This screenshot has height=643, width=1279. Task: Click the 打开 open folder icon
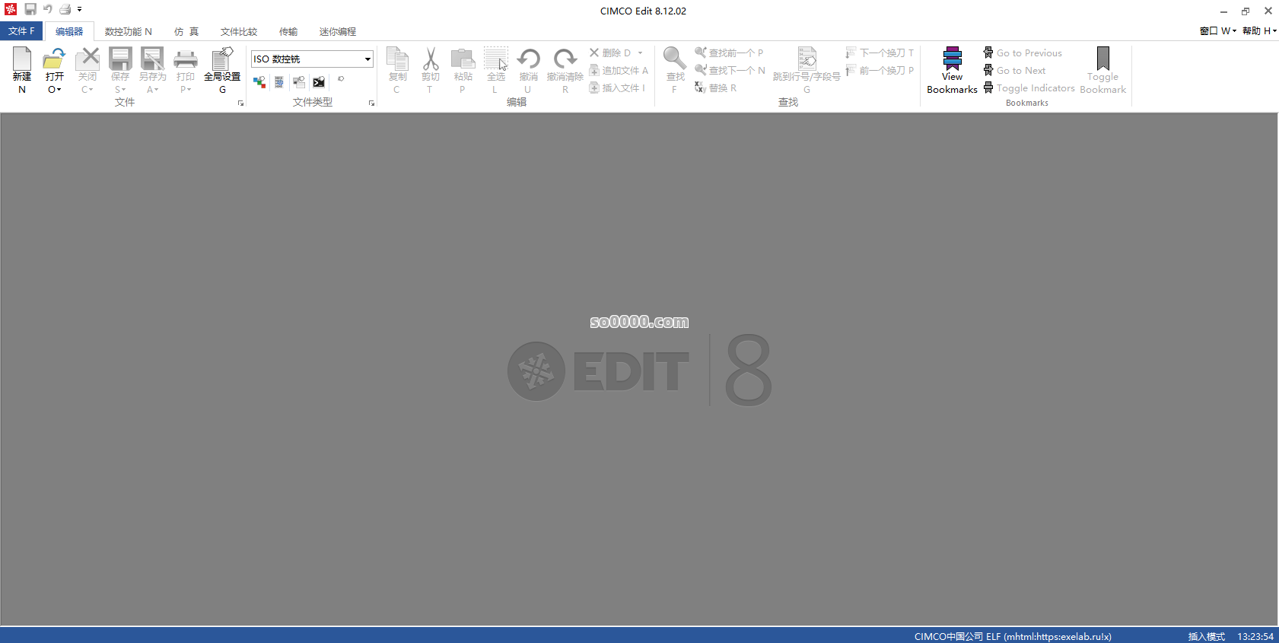click(54, 59)
